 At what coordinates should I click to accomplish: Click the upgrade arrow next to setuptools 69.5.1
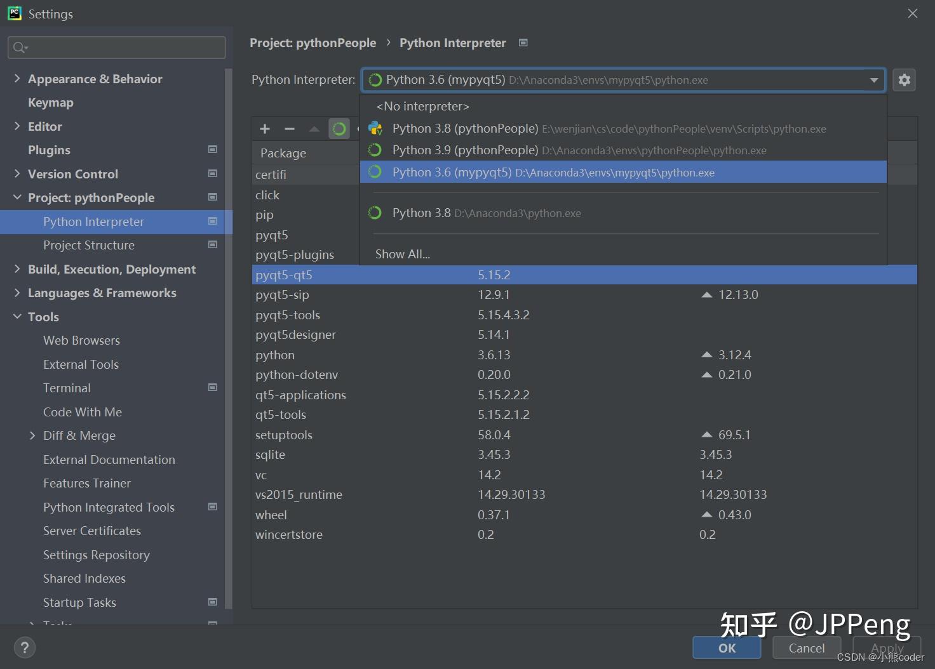(706, 434)
